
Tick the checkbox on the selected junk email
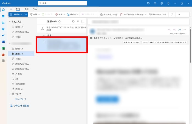click(44, 42)
